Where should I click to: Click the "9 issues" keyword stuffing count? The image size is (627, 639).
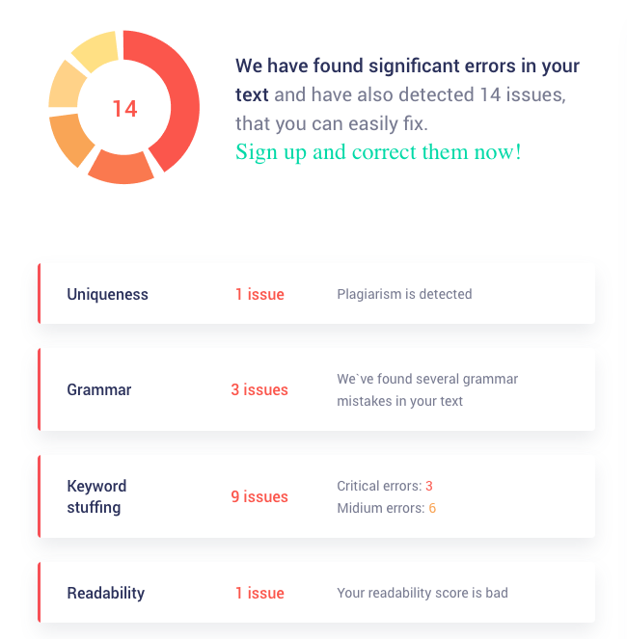point(259,496)
